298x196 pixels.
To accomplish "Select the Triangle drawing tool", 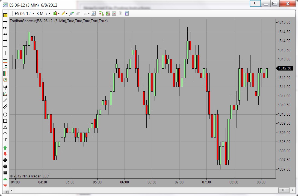I will (5, 127).
